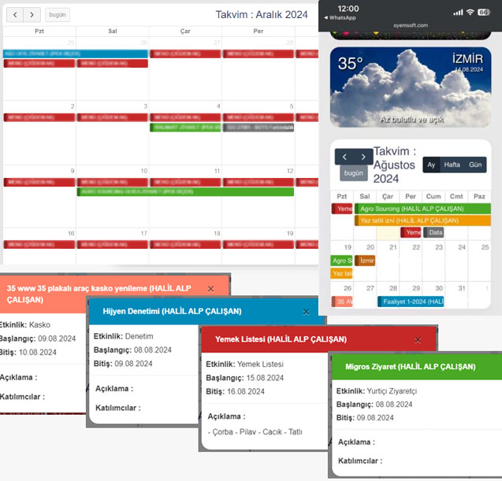
Task: Open Faaliyet 1-2024 blue event
Action: click(x=411, y=302)
